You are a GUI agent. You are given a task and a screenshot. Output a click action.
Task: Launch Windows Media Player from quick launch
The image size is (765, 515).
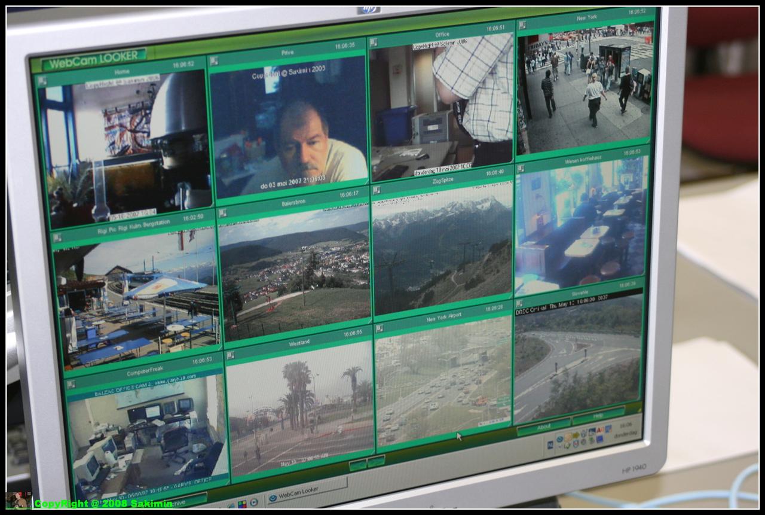click(x=253, y=502)
